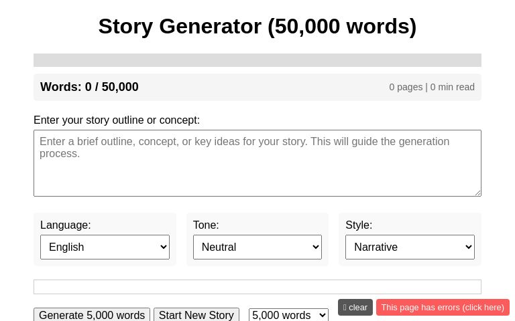Click the pages and min read text
Viewport: 515px width, 321px height.
point(431,87)
